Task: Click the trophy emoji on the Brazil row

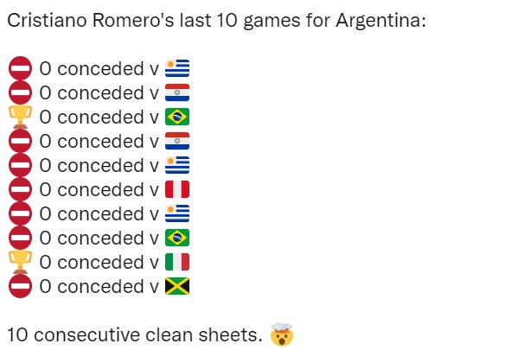Action: tap(20, 117)
